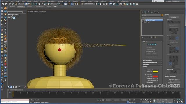The height and width of the screenshot is (104, 186).
Task: Activate the Select and Rotate tool
Action: [x=42, y=4]
